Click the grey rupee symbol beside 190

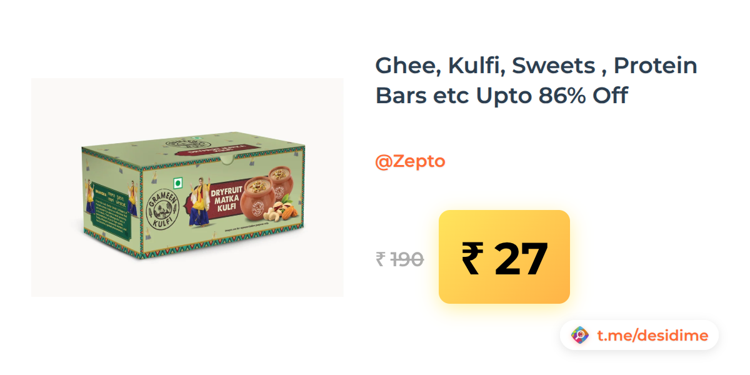(381, 259)
